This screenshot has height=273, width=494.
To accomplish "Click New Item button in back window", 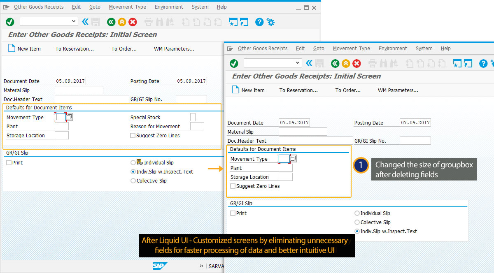I will click(24, 49).
